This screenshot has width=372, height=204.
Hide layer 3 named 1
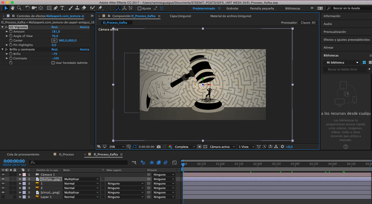pyautogui.click(x=3, y=184)
